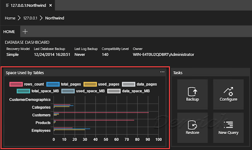Open the 127.0.0.1 server breadcrumb
Screen dimensions: 252x150
pyautogui.click(x=30, y=18)
